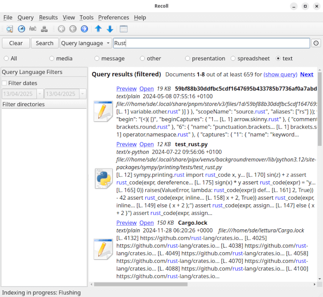Open the start date dropdown arrow
The height and width of the screenshot is (297, 323).
pyautogui.click(x=40, y=94)
